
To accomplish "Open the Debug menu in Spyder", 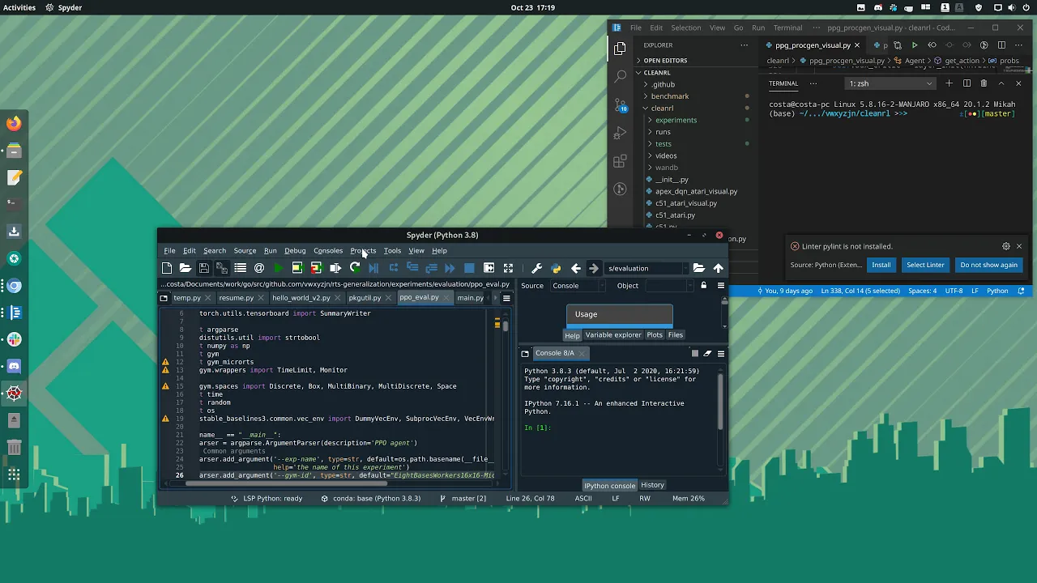I will (295, 251).
